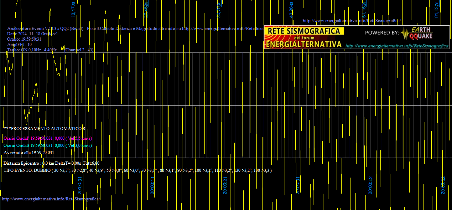Click the cyan 'Orario OndaS' line
This screenshot has height=210, width=452.
(48, 145)
